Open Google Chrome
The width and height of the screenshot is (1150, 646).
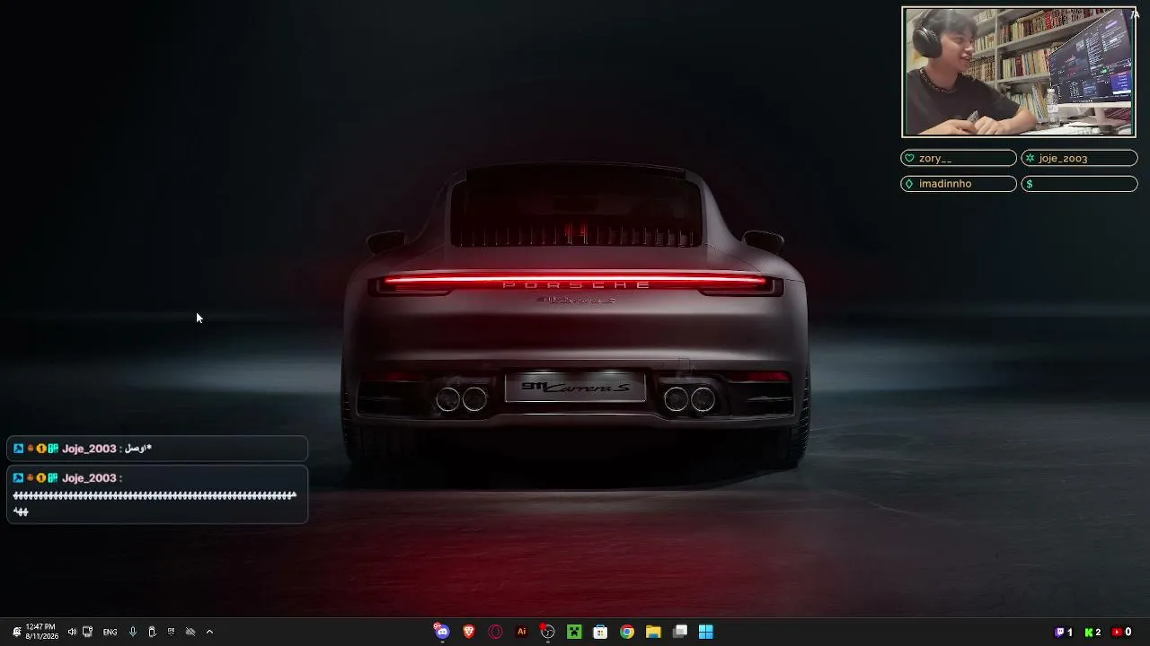tap(627, 632)
